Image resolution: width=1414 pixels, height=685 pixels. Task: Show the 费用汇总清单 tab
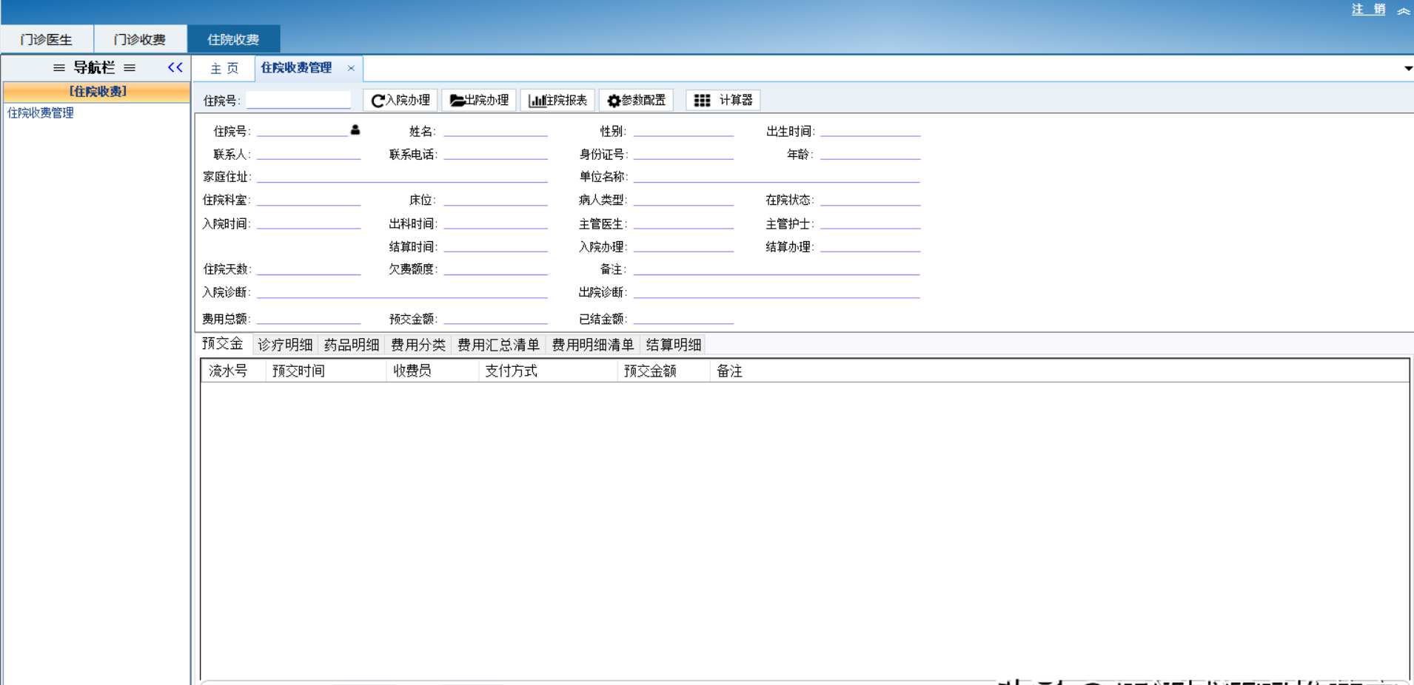[x=498, y=345]
